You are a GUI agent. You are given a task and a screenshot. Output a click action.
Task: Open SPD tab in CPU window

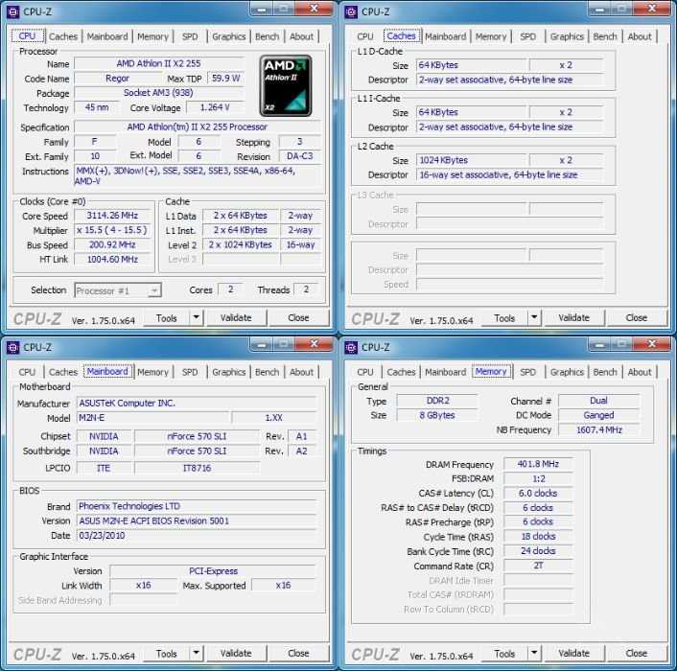click(190, 36)
